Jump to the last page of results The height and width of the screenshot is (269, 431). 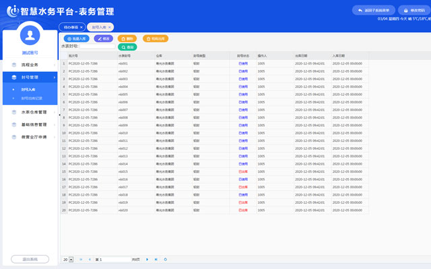[x=157, y=259]
